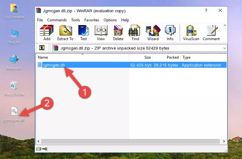Open the Help menu
The image size is (242, 159).
click(125, 20)
